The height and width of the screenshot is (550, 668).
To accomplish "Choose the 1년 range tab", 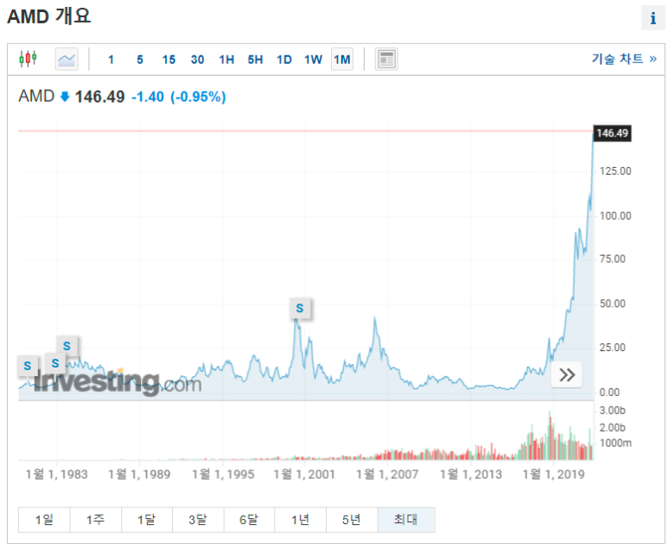I will [300, 520].
